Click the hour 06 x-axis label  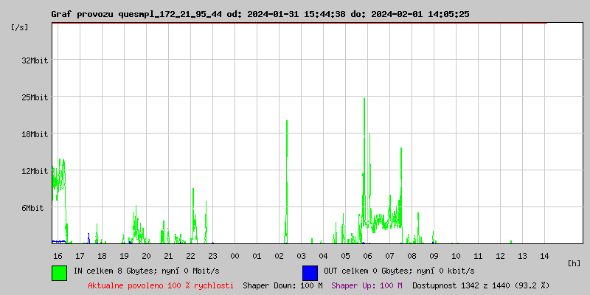coord(367,255)
